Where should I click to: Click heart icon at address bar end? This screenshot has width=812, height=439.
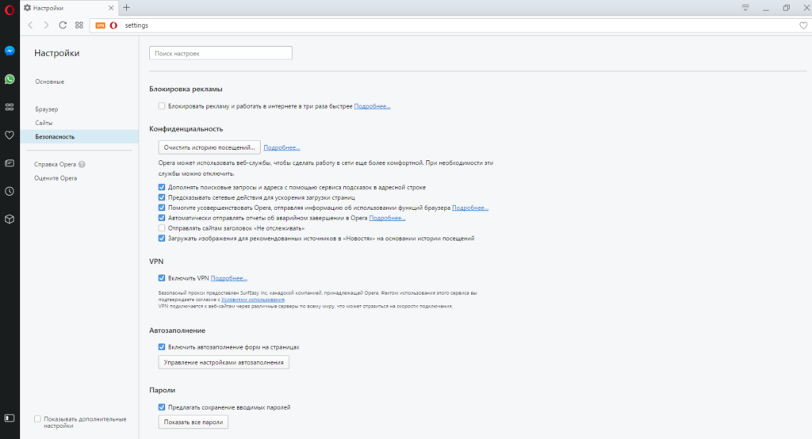click(x=802, y=25)
